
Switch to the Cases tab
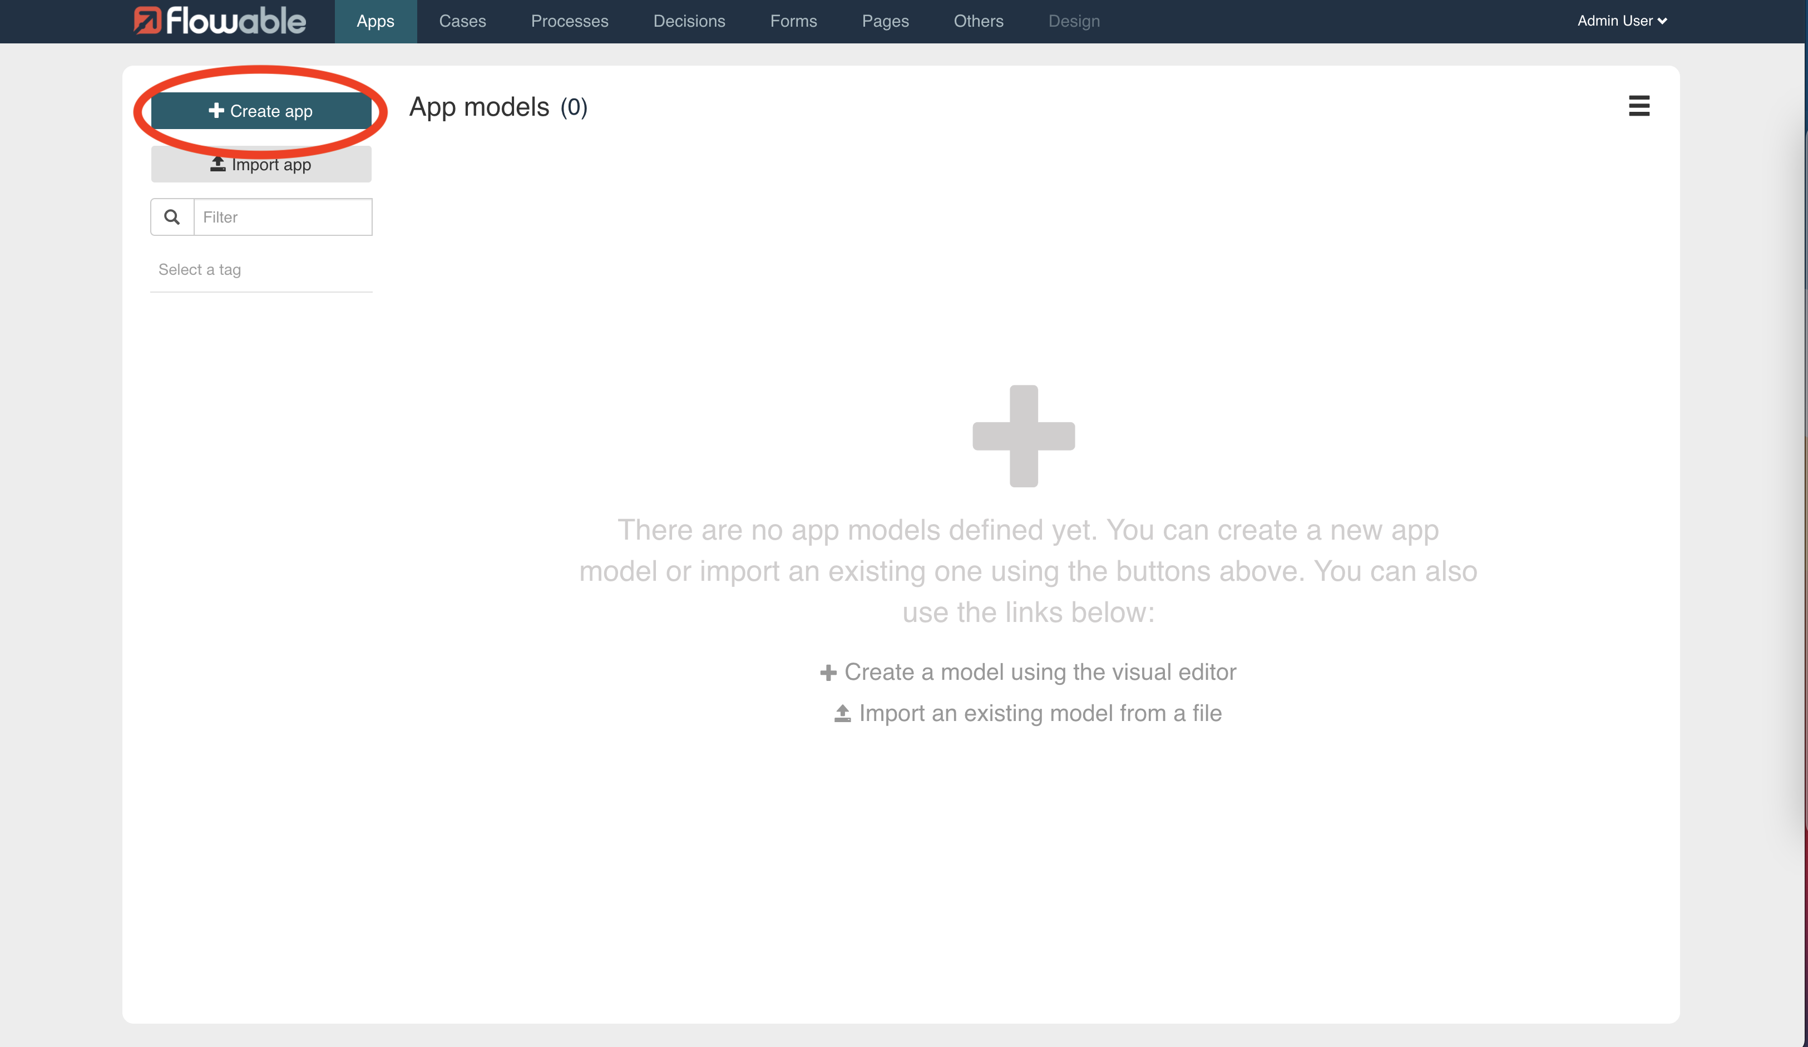(x=462, y=21)
